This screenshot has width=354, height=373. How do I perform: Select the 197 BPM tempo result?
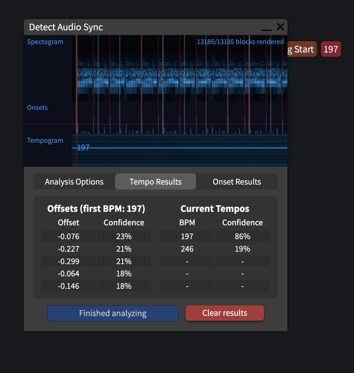(x=187, y=236)
